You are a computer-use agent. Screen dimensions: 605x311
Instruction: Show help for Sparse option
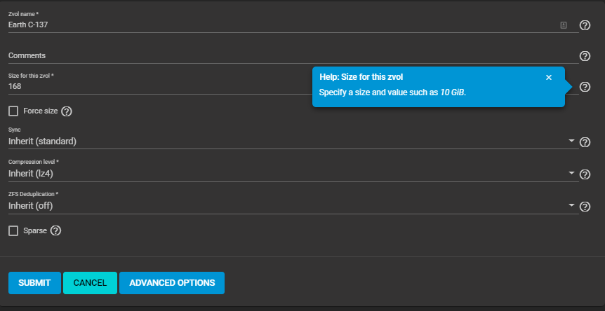(x=56, y=230)
